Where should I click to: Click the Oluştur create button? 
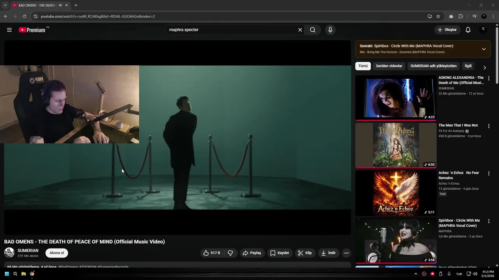(447, 30)
